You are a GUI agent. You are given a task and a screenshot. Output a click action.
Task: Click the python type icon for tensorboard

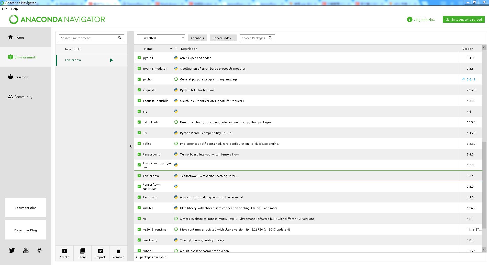click(x=176, y=154)
